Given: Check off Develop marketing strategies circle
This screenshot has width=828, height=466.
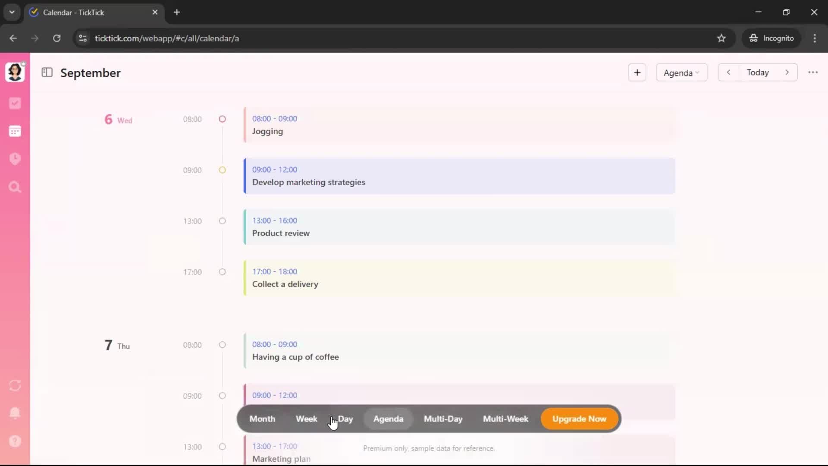Looking at the screenshot, I should 222,170.
